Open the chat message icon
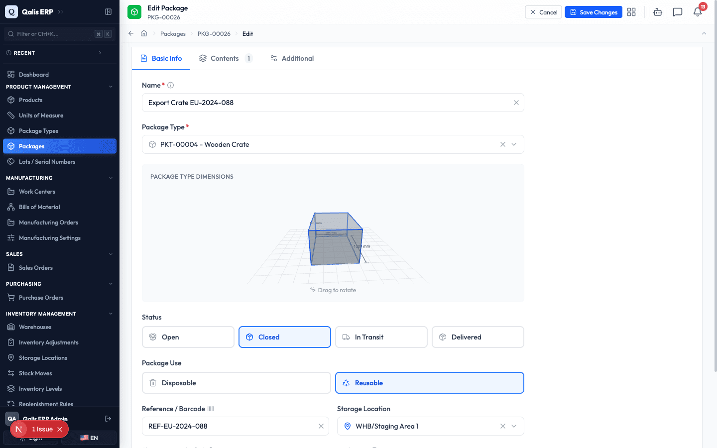 coord(678,12)
